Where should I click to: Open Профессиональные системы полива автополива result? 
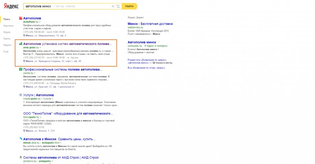point(63,69)
